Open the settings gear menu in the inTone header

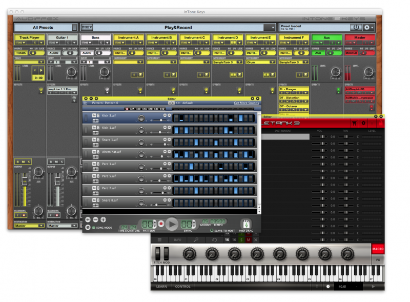tap(368, 27)
